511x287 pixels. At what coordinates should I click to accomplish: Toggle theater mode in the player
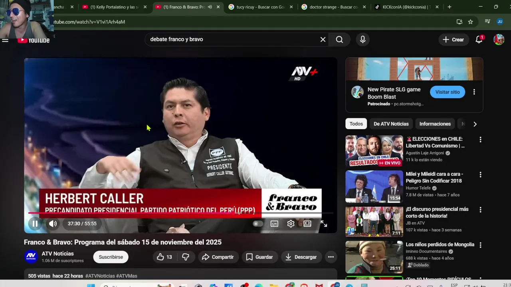pyautogui.click(x=307, y=224)
